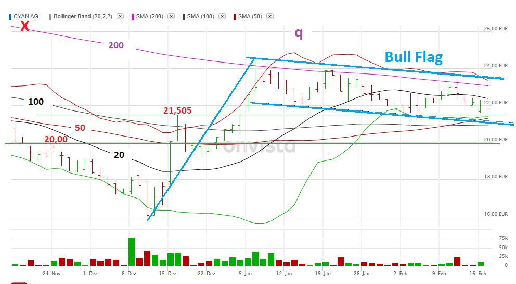Click the 25k volume axis label
Screen dimensions: 516x284
click(504, 256)
